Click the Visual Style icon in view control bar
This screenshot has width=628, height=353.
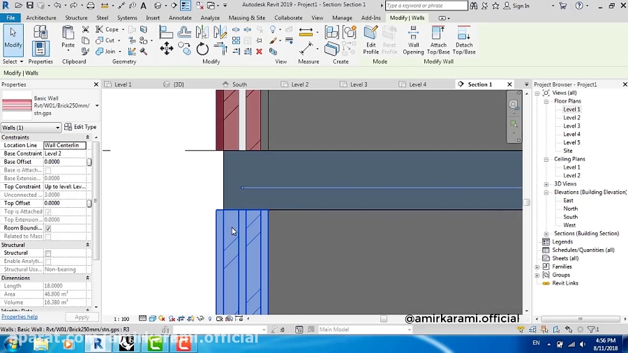[x=153, y=319]
